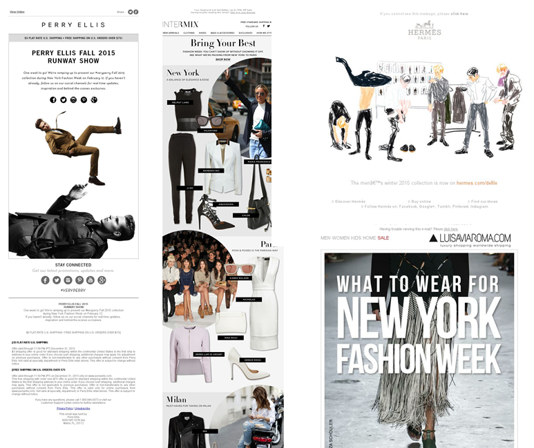Click the Hermès backstage illustration
This screenshot has height=448, width=534.
point(425,108)
